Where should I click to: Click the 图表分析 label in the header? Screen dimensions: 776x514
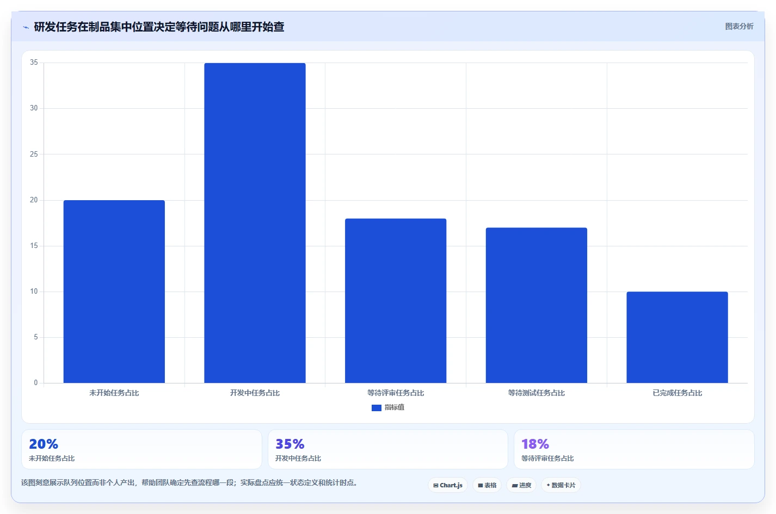tap(739, 26)
